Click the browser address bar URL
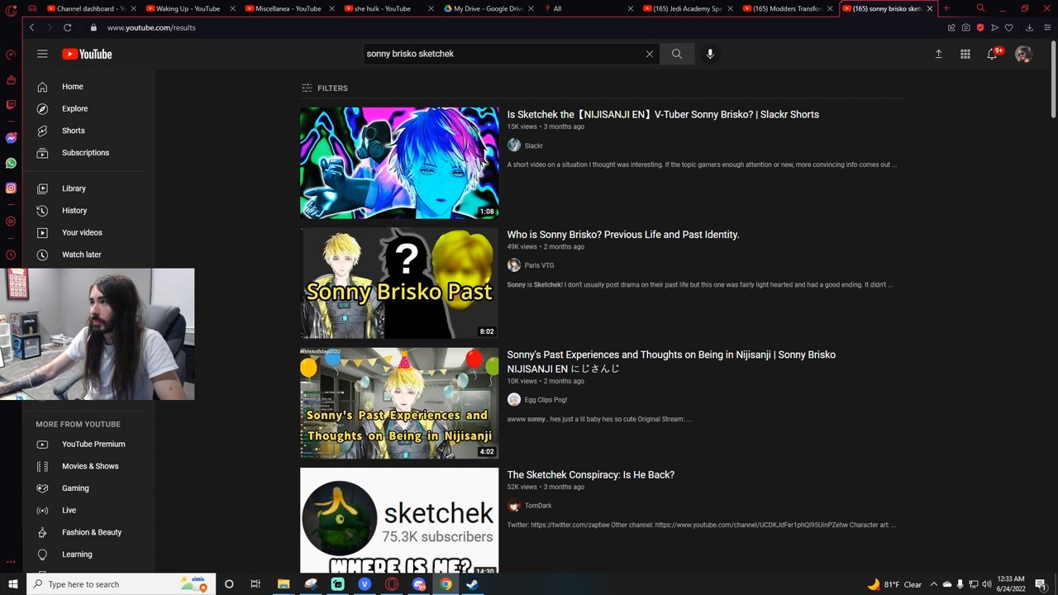Screen dimensions: 1058x595 [151, 27]
